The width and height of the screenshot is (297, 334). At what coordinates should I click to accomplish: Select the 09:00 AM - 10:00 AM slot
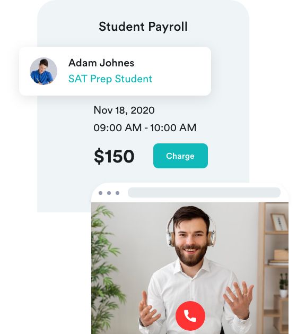pos(145,128)
